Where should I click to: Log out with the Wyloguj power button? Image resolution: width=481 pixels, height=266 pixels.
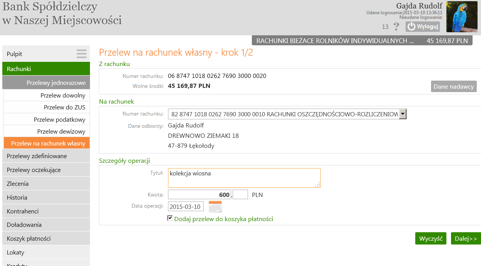point(423,26)
